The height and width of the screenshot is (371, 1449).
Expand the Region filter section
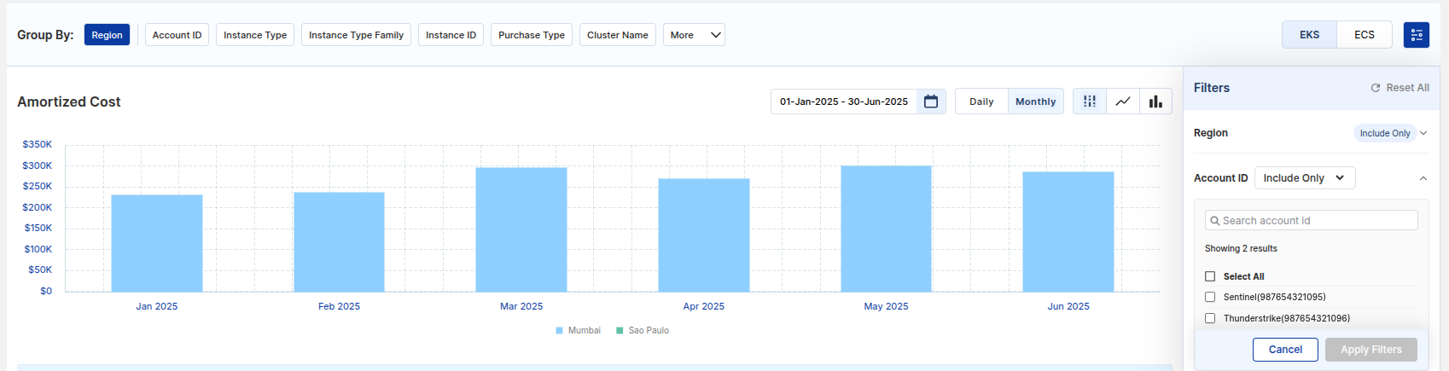1423,133
